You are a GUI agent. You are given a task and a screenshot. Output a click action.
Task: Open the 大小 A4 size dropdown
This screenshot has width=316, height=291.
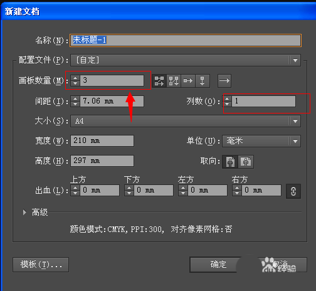[x=186, y=121]
